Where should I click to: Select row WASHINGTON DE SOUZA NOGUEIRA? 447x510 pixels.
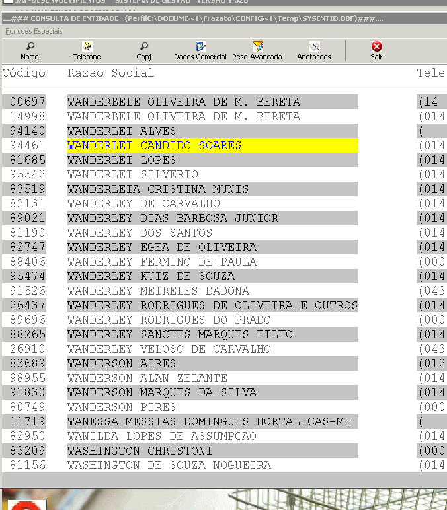[213, 465]
